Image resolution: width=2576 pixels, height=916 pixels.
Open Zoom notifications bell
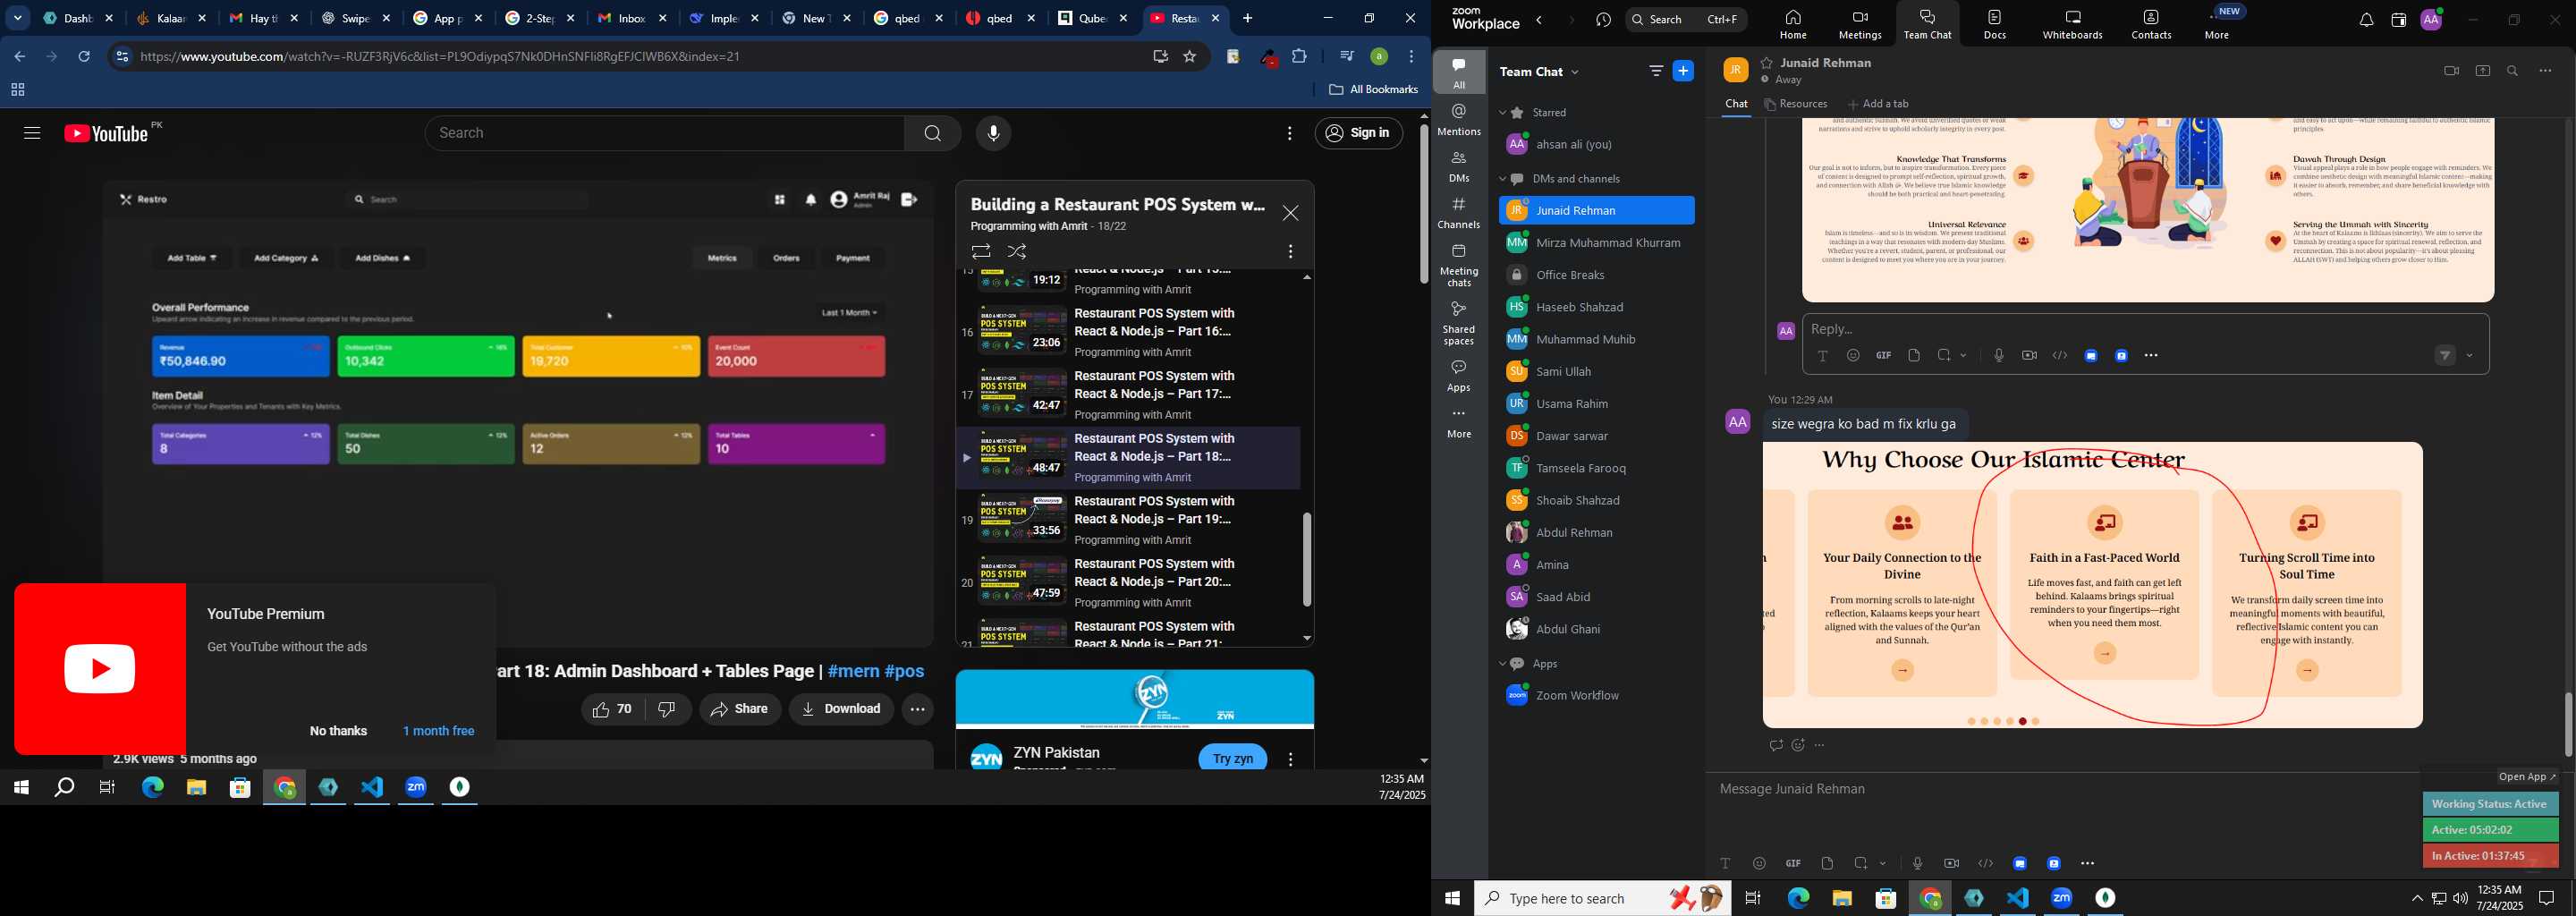2366,20
